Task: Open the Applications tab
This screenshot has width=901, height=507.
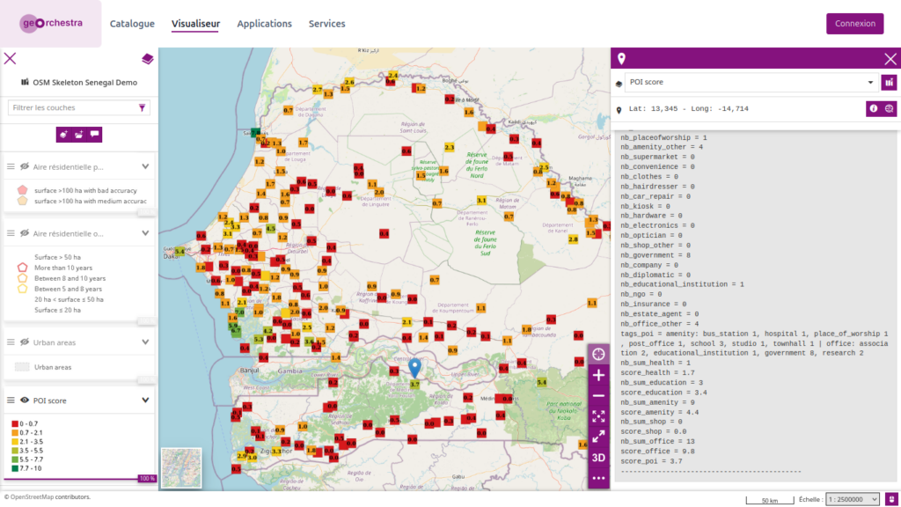Action: [x=264, y=24]
